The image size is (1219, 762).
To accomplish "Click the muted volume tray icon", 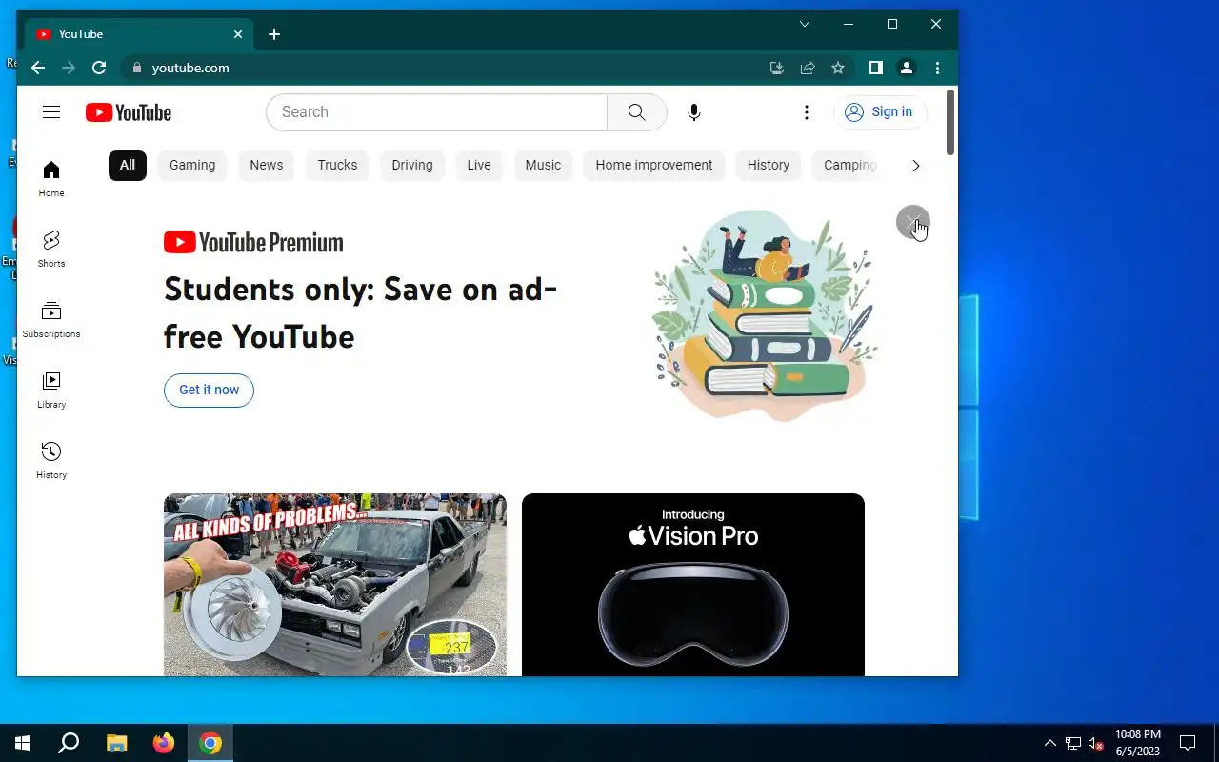I will click(1096, 743).
